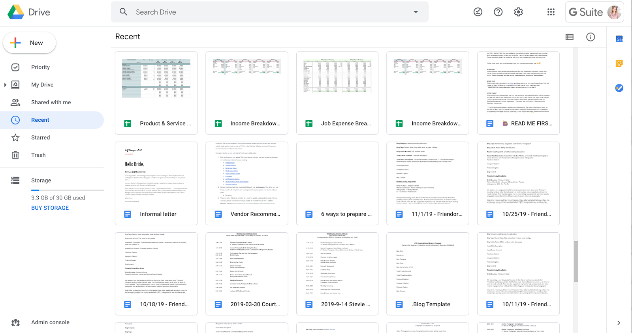Select the 2019-9-14 Stevie file name
Image resolution: width=632 pixels, height=333 pixels.
pyautogui.click(x=346, y=305)
